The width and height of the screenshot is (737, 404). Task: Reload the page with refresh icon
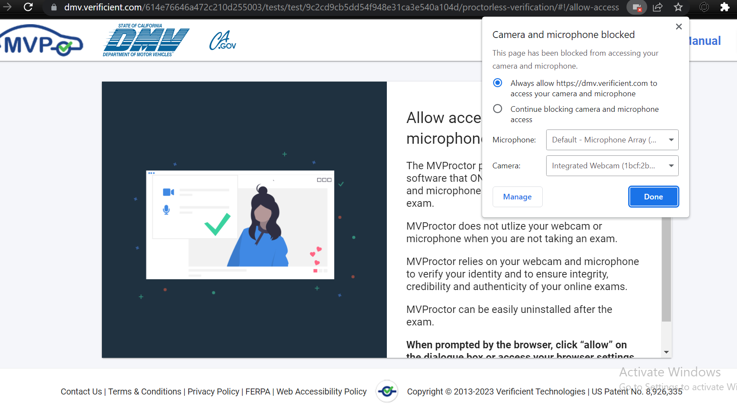point(28,7)
